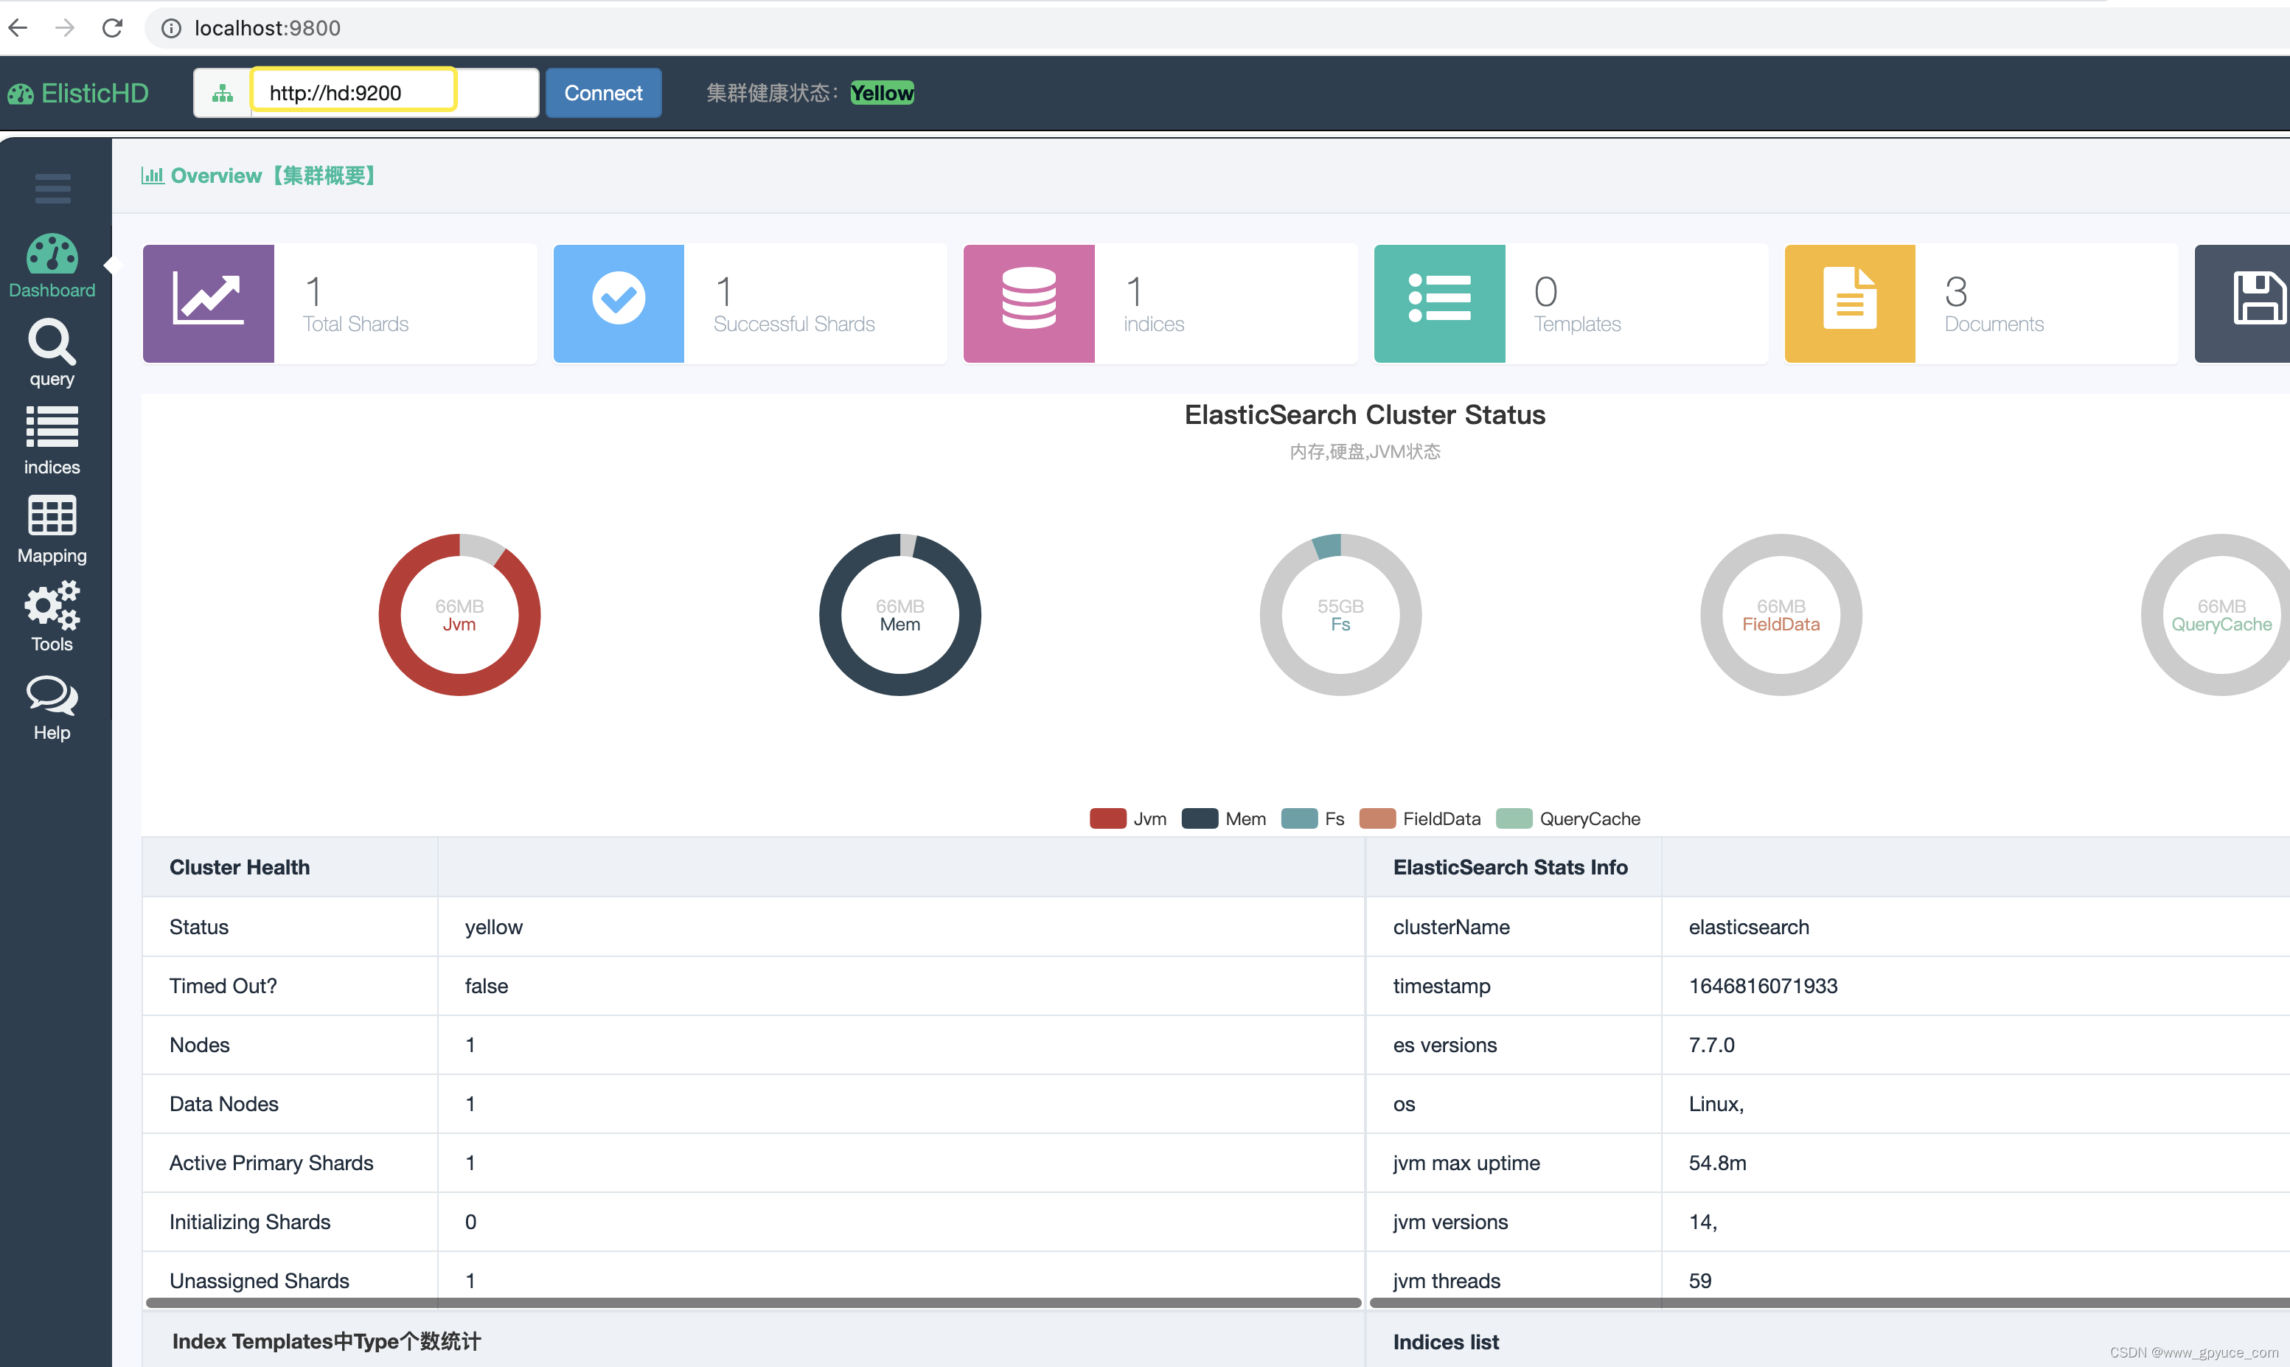
Task: Open the Dashboard panel in sidebar
Action: coord(52,266)
